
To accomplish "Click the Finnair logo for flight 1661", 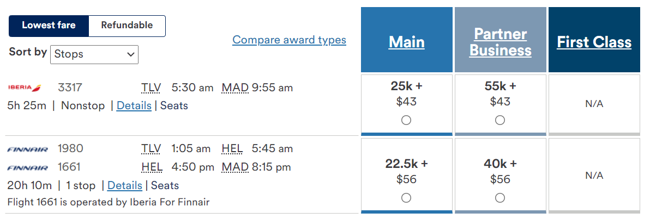I will [28, 167].
